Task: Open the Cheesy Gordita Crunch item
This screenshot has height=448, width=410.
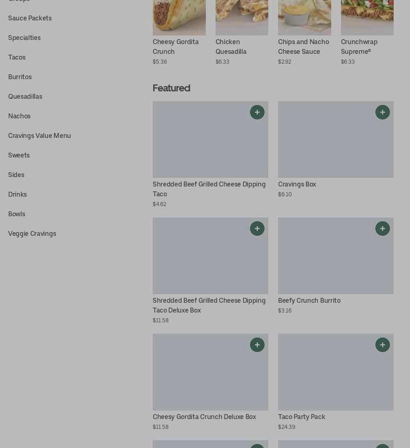Action: click(x=176, y=47)
